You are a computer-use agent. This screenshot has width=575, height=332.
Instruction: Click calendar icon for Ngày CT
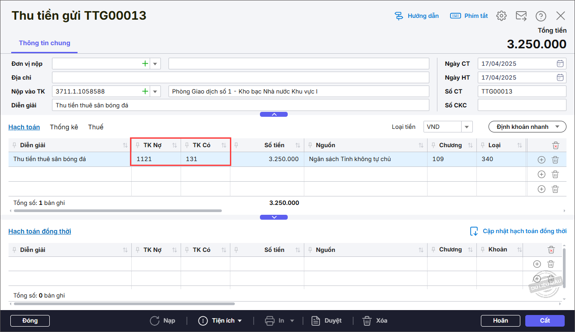point(560,64)
